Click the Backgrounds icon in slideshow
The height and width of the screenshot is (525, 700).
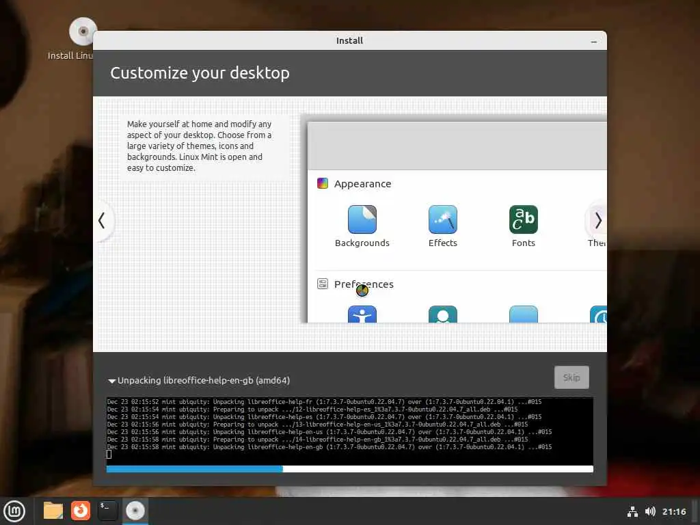pyautogui.click(x=362, y=219)
